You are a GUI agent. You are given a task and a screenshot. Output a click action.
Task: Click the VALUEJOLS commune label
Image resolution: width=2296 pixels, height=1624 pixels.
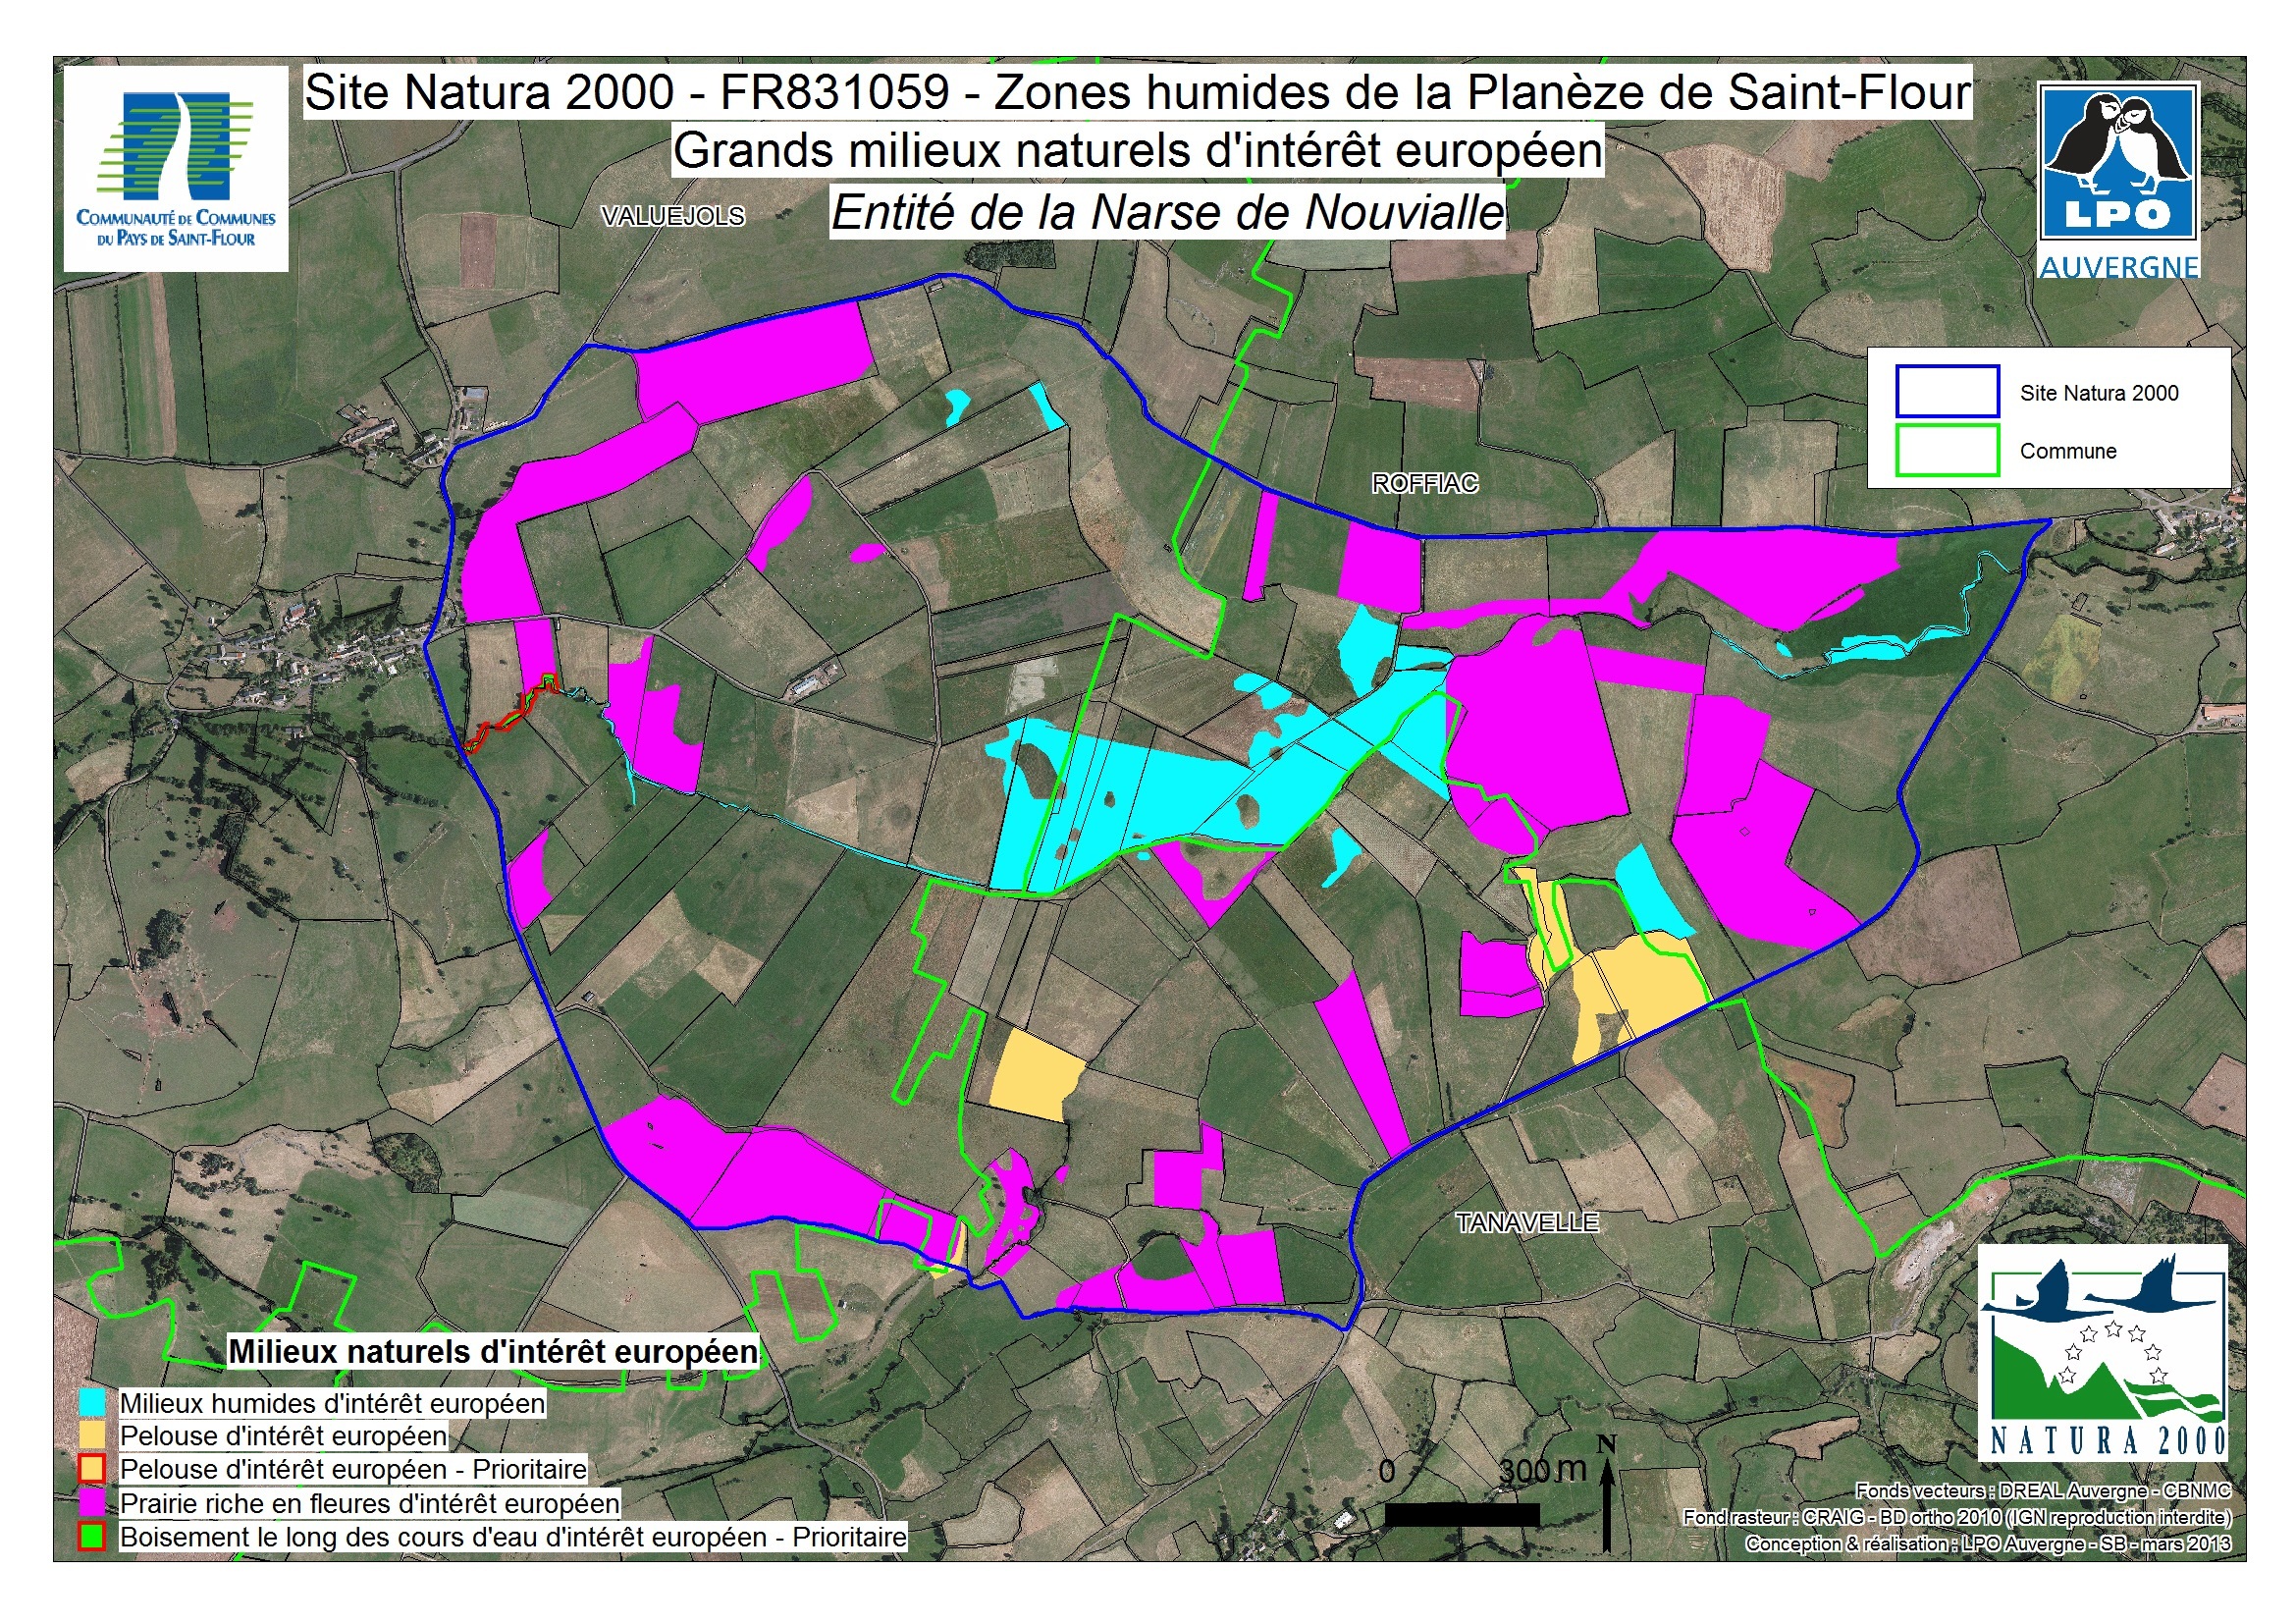(x=673, y=216)
